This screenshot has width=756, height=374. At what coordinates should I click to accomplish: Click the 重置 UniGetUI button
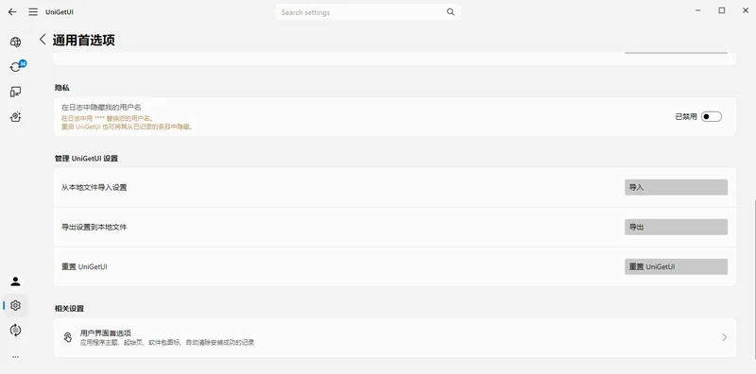pos(676,266)
